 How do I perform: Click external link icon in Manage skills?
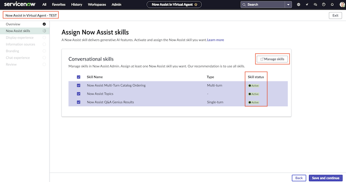click(262, 59)
